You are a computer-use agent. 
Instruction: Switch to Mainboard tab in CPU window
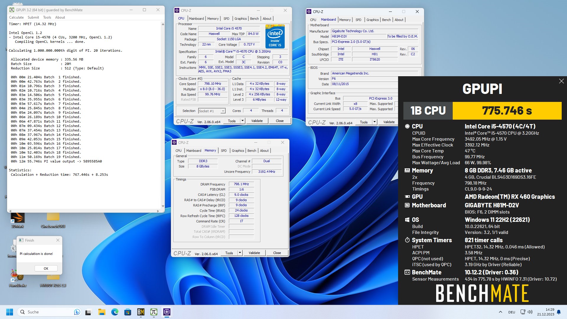click(196, 19)
